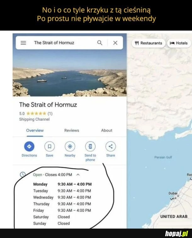Clear search with the X icon
Screen dimensions: 192x238
[x=115, y=43]
